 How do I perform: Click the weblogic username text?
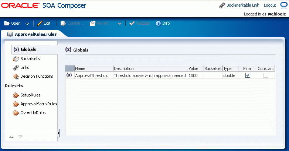click(x=277, y=14)
